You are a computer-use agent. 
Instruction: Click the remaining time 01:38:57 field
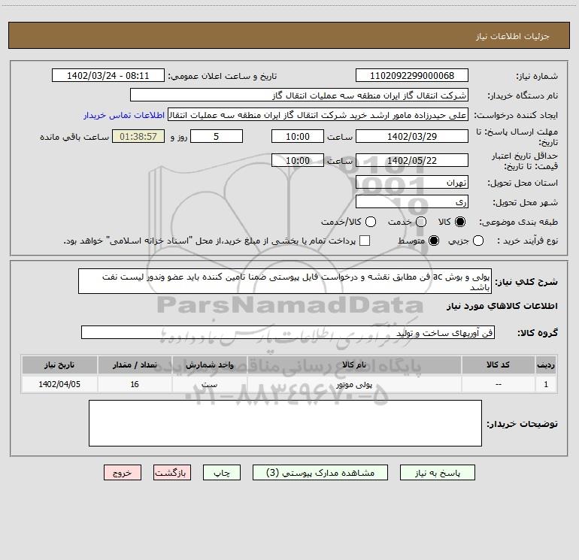click(x=138, y=136)
